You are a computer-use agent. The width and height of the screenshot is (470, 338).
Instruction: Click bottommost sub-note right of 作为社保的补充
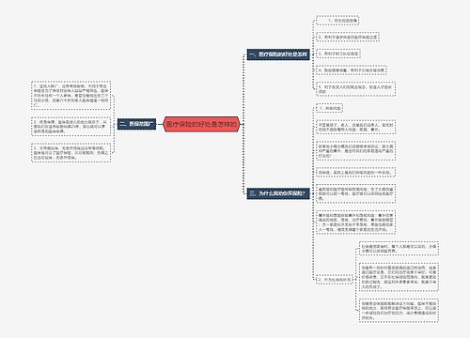coord(399,311)
